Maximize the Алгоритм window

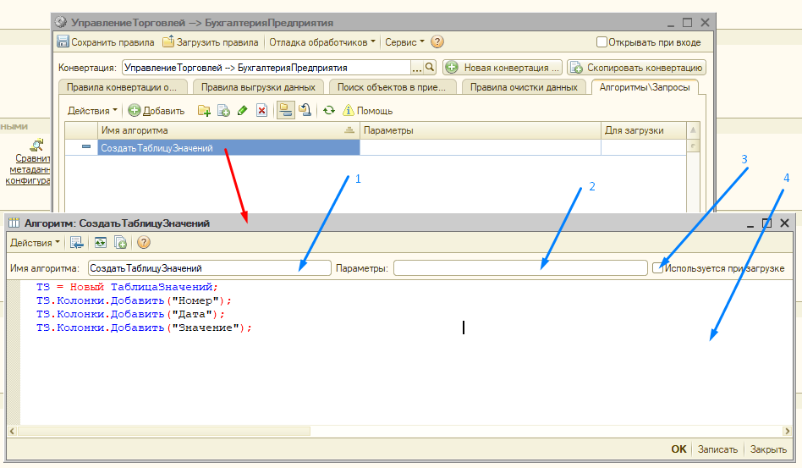tap(766, 223)
